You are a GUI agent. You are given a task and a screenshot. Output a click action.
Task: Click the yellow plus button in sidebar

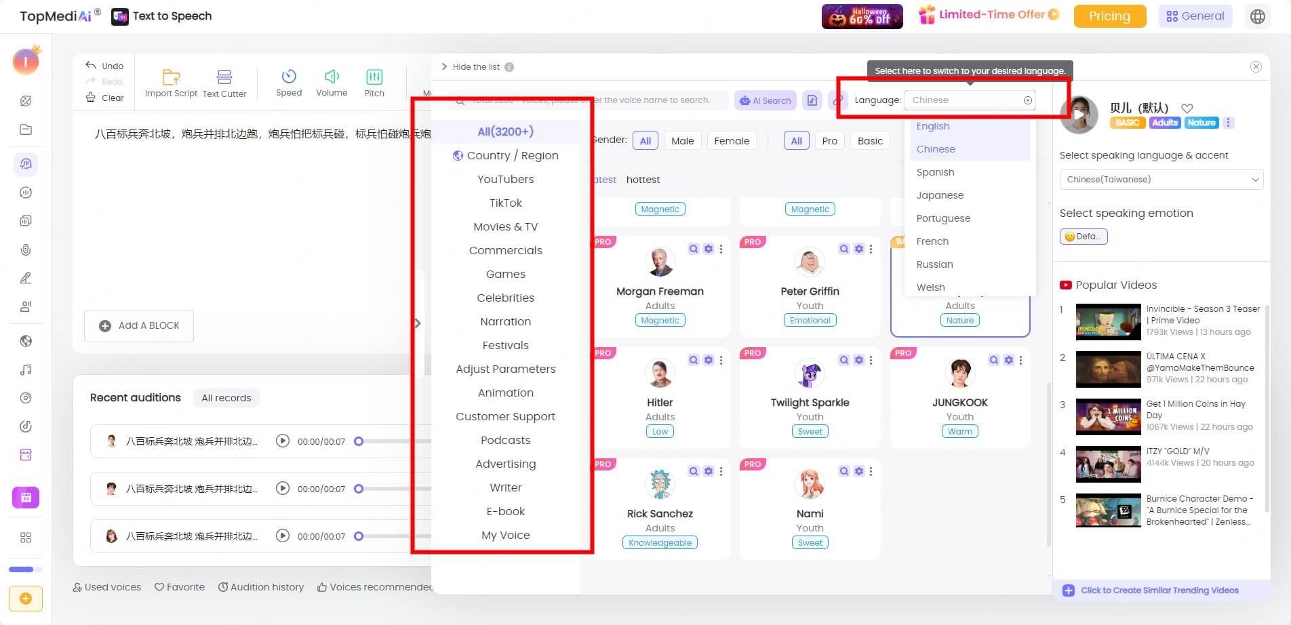(26, 599)
